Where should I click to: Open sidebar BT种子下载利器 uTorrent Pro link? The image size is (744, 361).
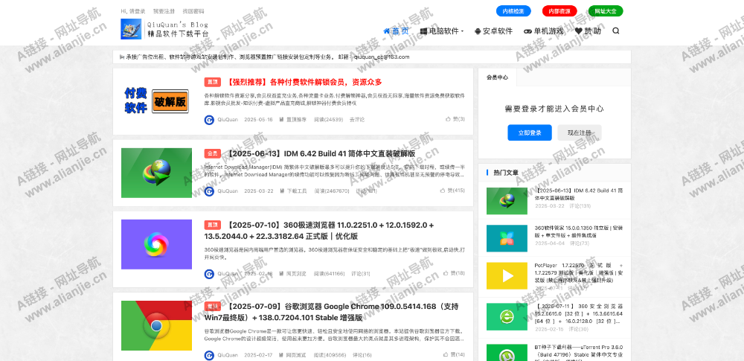579,353
